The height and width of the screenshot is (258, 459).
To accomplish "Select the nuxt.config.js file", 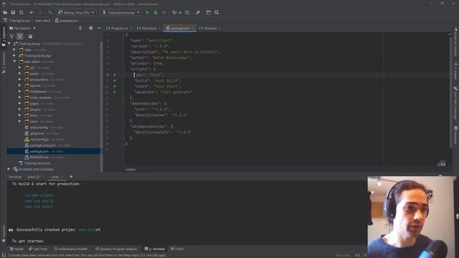I will [39, 140].
